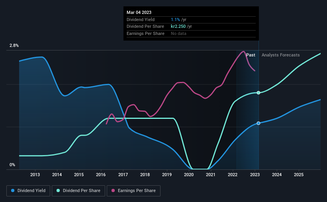Click the 2014 x-axis label
The image size is (327, 202).
tap(57, 175)
